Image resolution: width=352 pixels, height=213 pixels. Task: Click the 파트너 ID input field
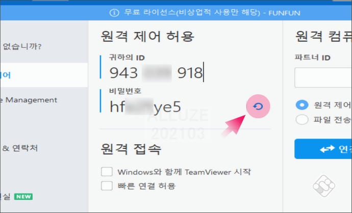click(323, 77)
